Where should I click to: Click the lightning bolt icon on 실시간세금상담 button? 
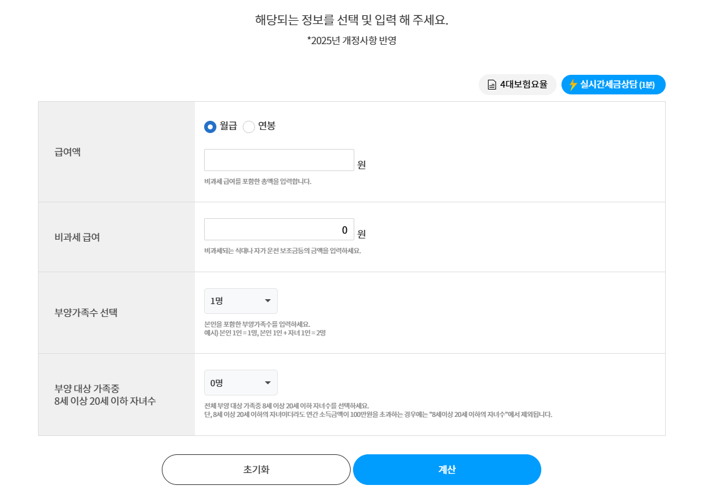572,84
